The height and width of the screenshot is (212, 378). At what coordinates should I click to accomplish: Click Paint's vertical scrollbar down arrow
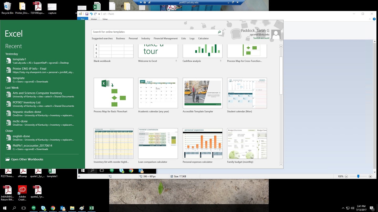pos(375,172)
